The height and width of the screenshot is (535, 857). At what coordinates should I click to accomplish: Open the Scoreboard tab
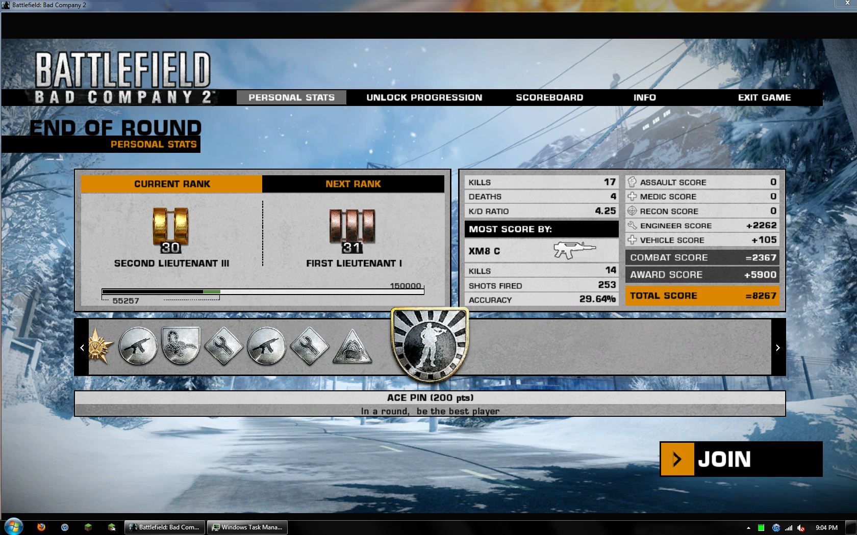click(549, 97)
